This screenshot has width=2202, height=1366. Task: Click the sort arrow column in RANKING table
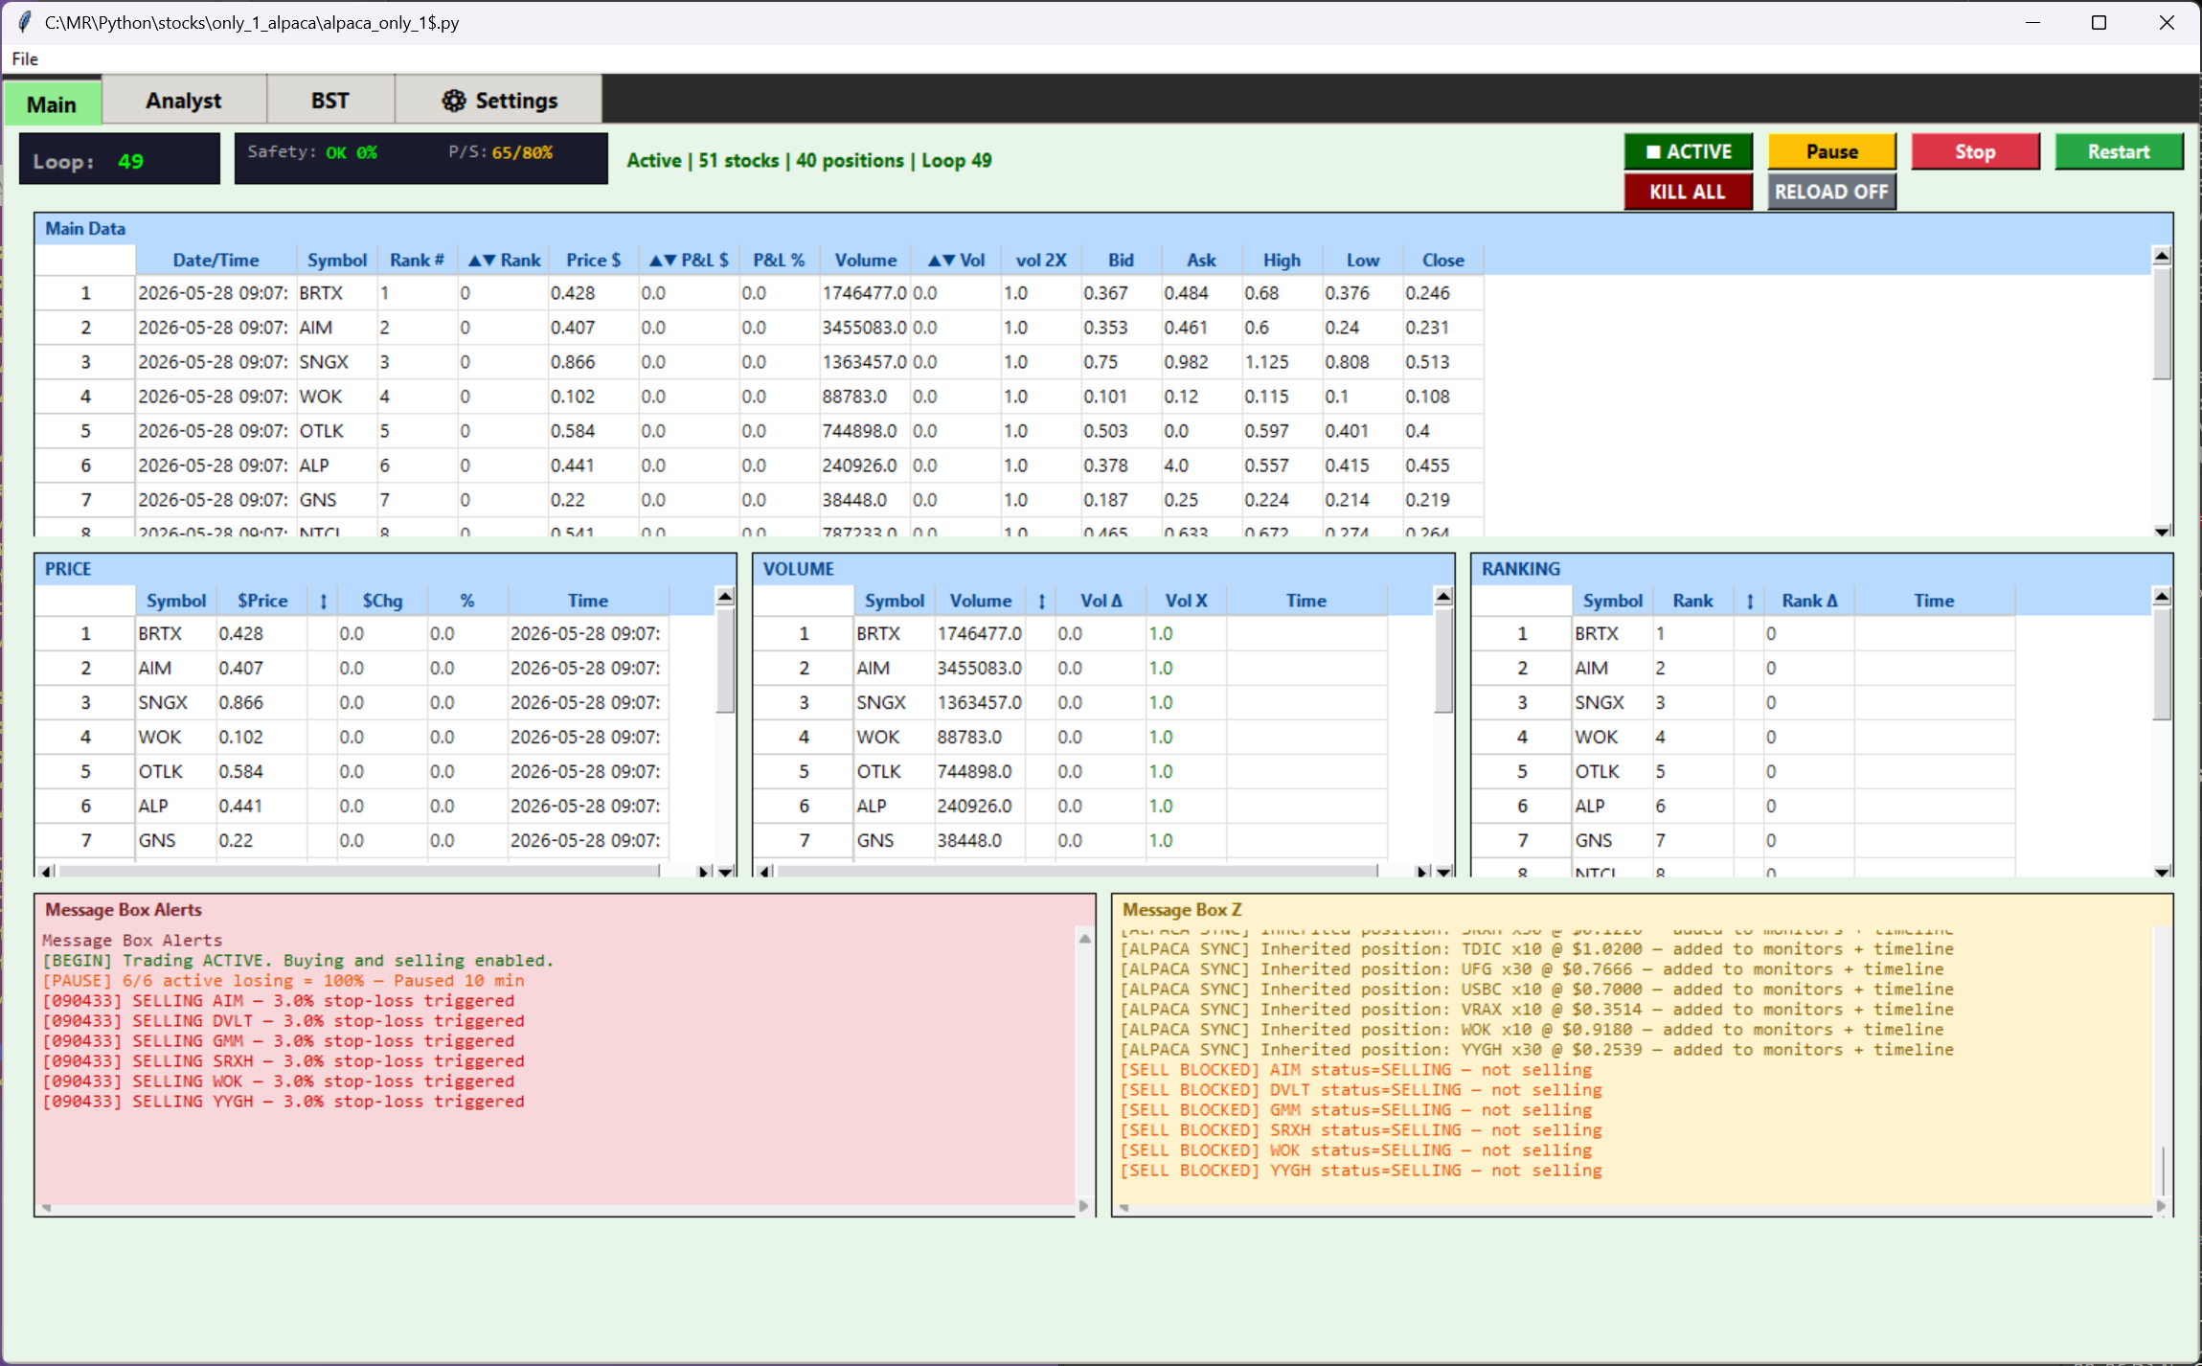pos(1750,601)
